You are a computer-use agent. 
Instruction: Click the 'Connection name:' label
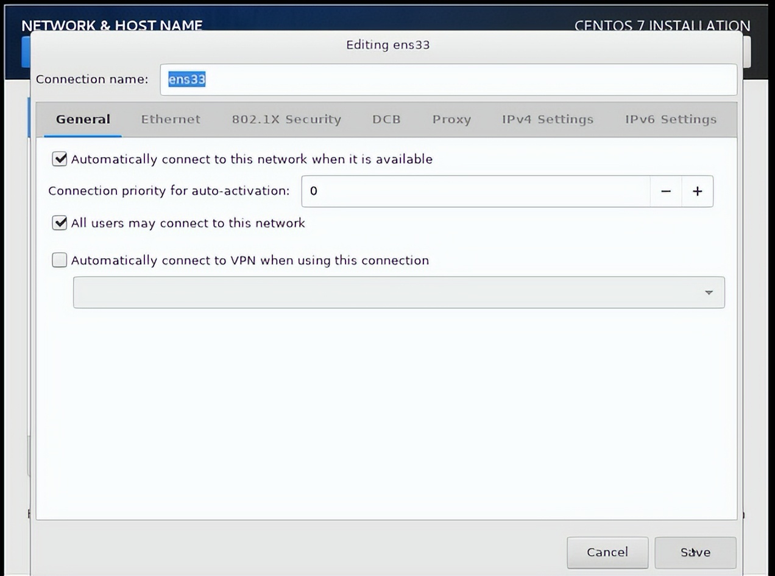tap(92, 79)
